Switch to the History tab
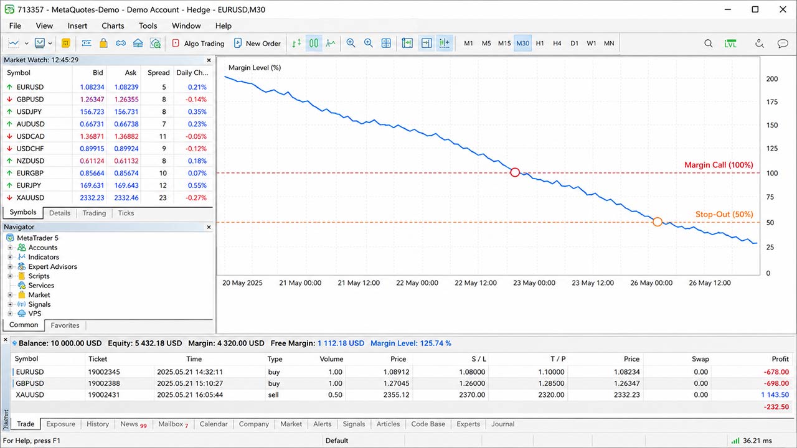797x448 pixels. 98,424
